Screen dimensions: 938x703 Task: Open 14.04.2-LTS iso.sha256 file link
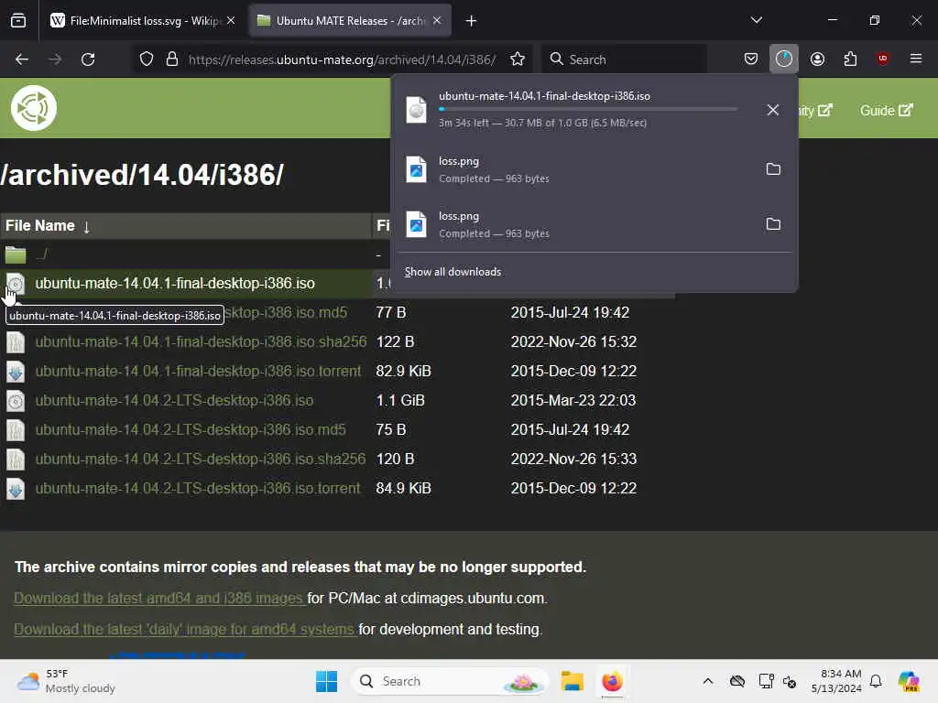point(200,460)
